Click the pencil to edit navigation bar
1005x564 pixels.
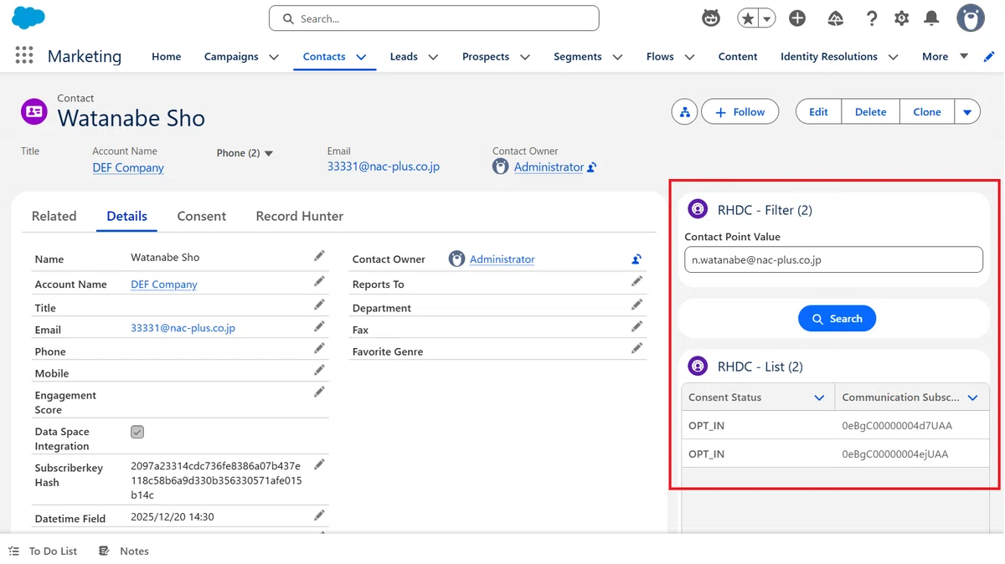pyautogui.click(x=989, y=56)
